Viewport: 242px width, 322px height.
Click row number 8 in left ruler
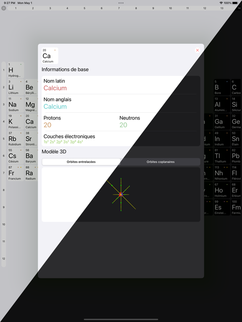click(x=3, y=190)
